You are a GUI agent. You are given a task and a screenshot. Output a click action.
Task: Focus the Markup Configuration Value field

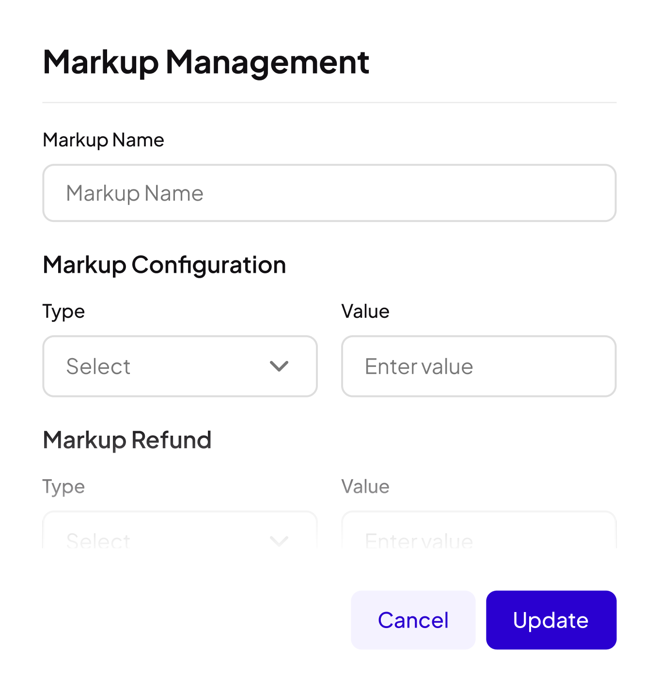479,366
